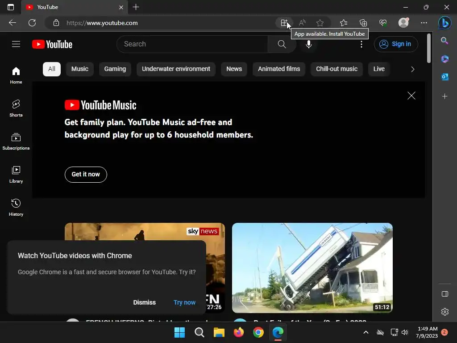Viewport: 457px width, 343px height.
Task: Open the YouTube guide hamburger menu
Action: pos(16,44)
